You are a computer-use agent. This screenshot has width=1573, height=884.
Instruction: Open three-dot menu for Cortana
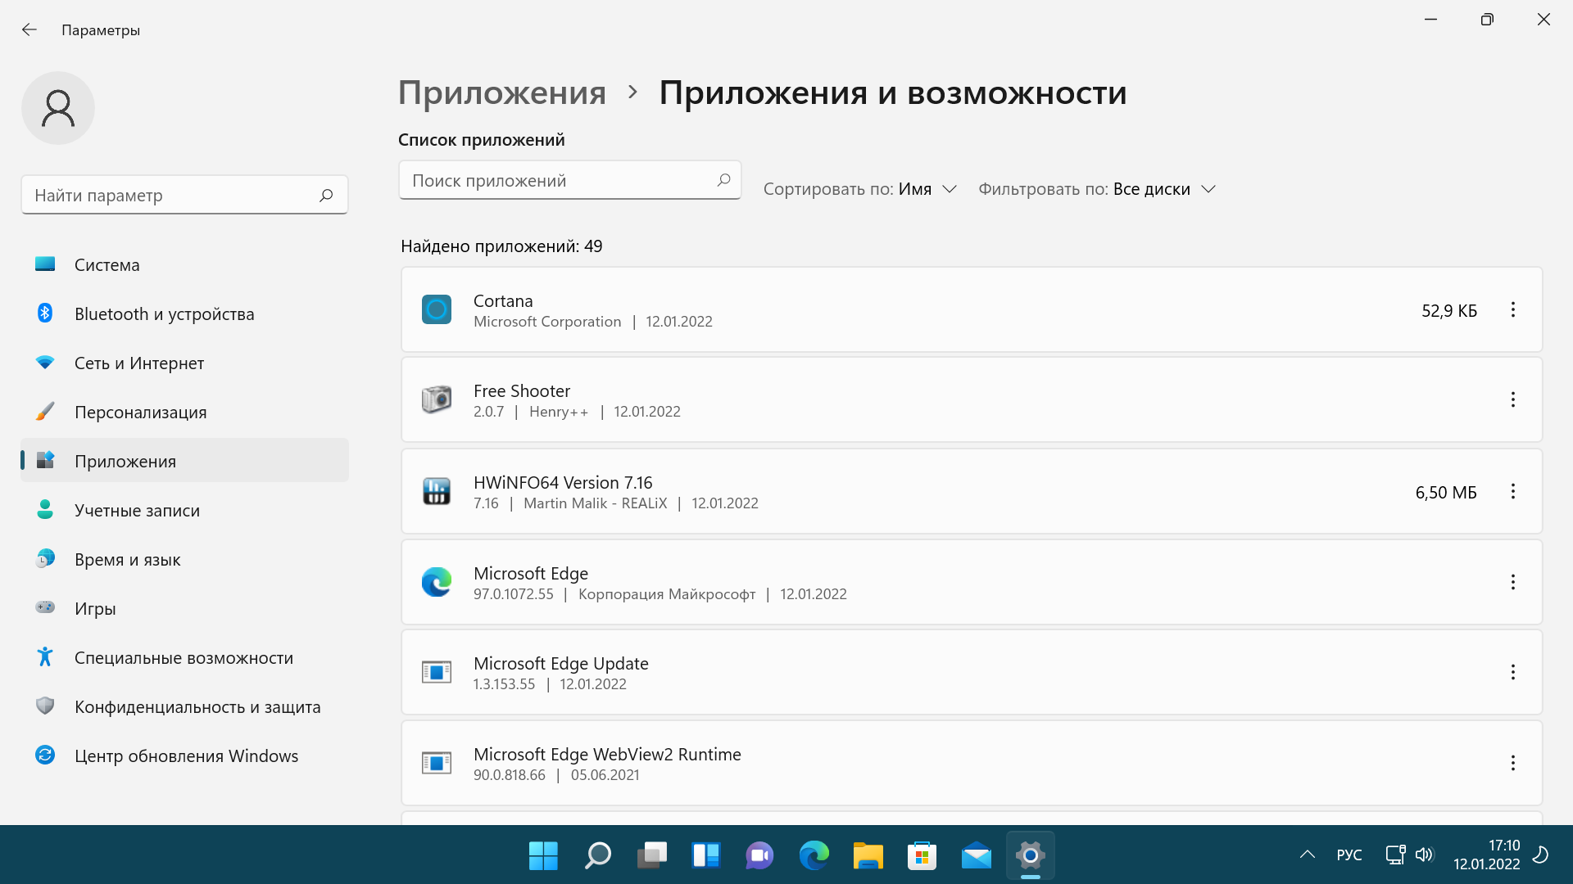coord(1512,310)
